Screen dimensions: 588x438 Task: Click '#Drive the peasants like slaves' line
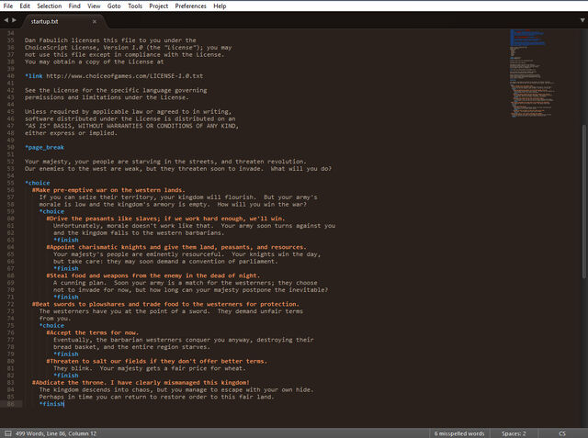(x=165, y=219)
